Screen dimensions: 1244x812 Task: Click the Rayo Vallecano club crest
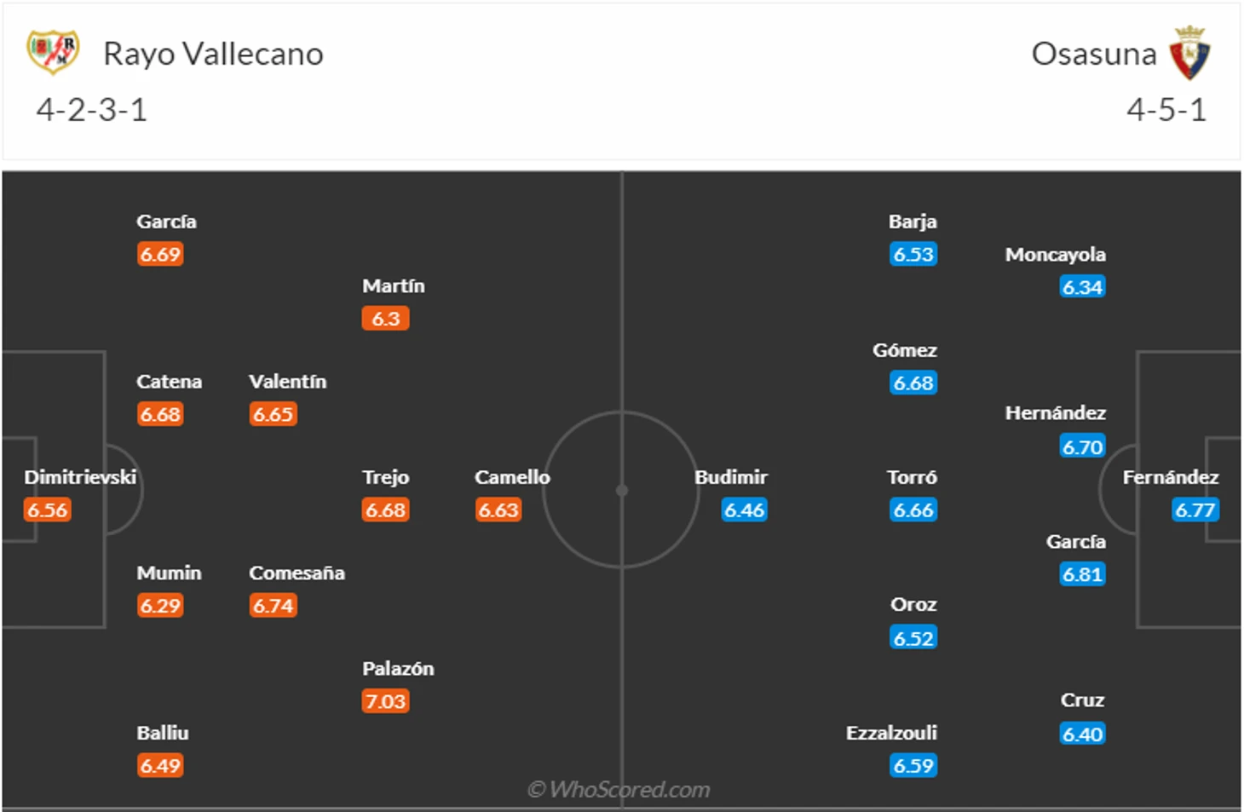53,51
